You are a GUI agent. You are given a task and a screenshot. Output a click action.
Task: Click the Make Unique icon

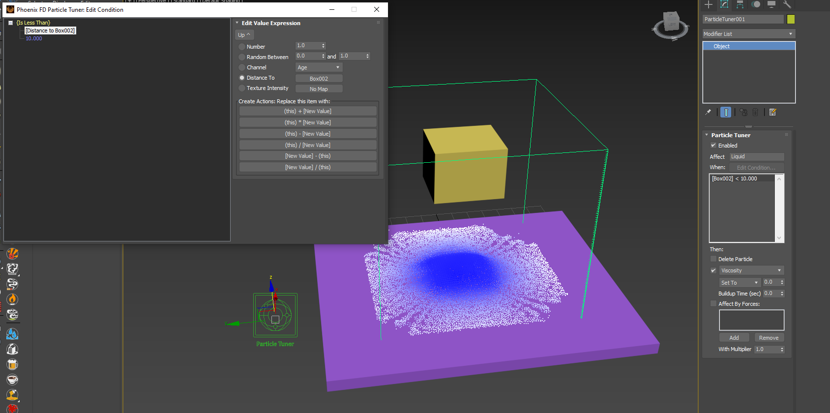click(743, 112)
